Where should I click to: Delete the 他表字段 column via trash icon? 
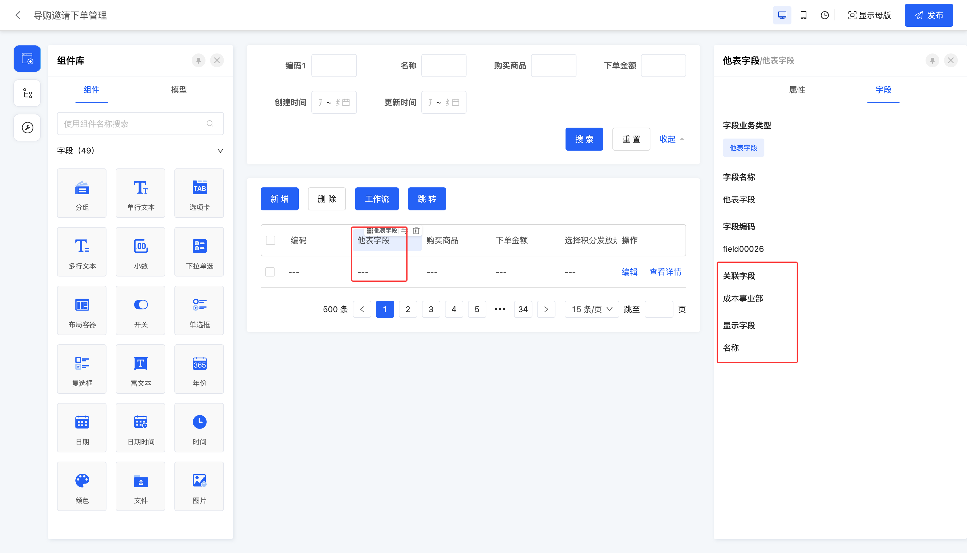point(416,231)
